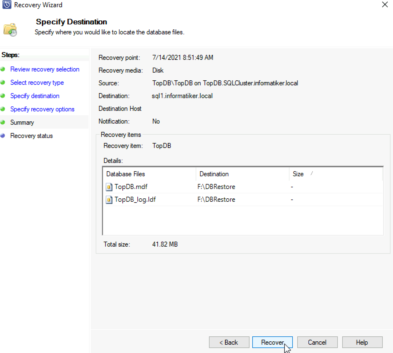Click total size value 41.82 MB
Viewport: 393px width, 353px height.
[165, 244]
